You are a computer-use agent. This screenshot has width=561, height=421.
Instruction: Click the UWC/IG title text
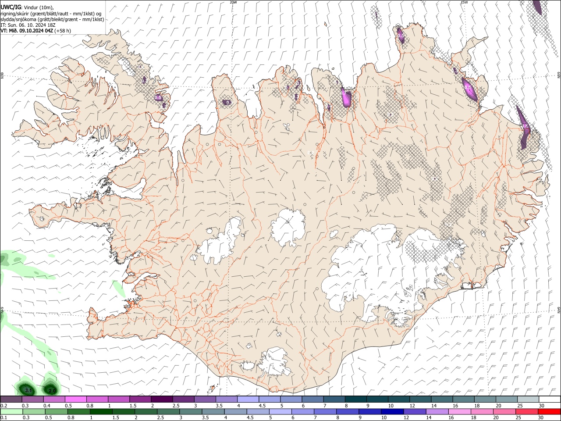[x=11, y=7]
